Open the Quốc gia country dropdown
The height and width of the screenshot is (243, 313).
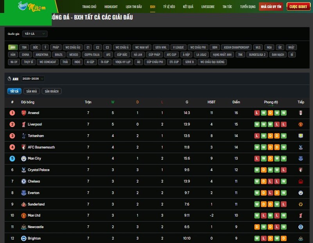coord(34,34)
